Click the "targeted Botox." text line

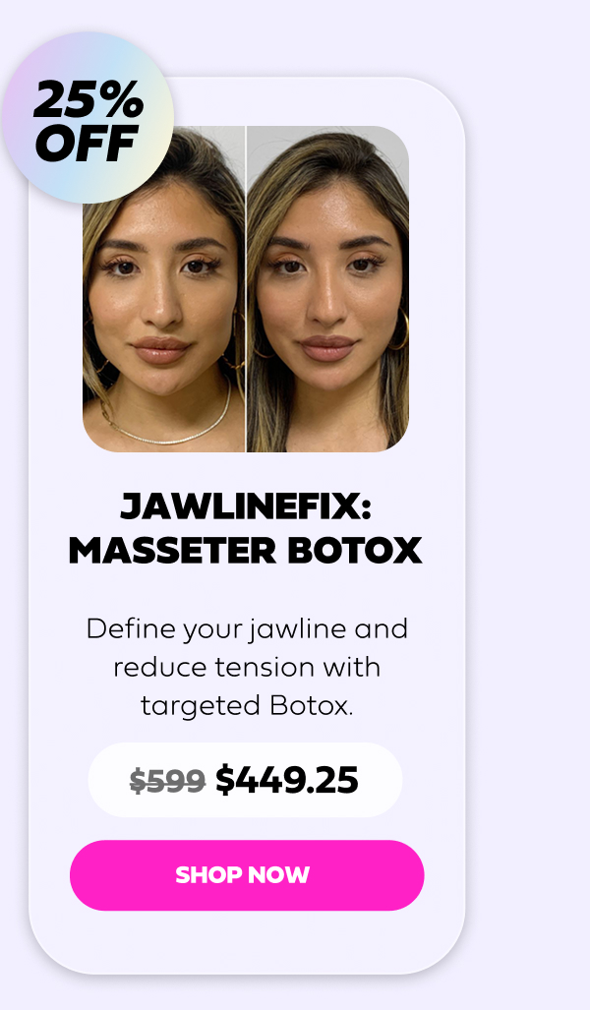[x=247, y=706]
